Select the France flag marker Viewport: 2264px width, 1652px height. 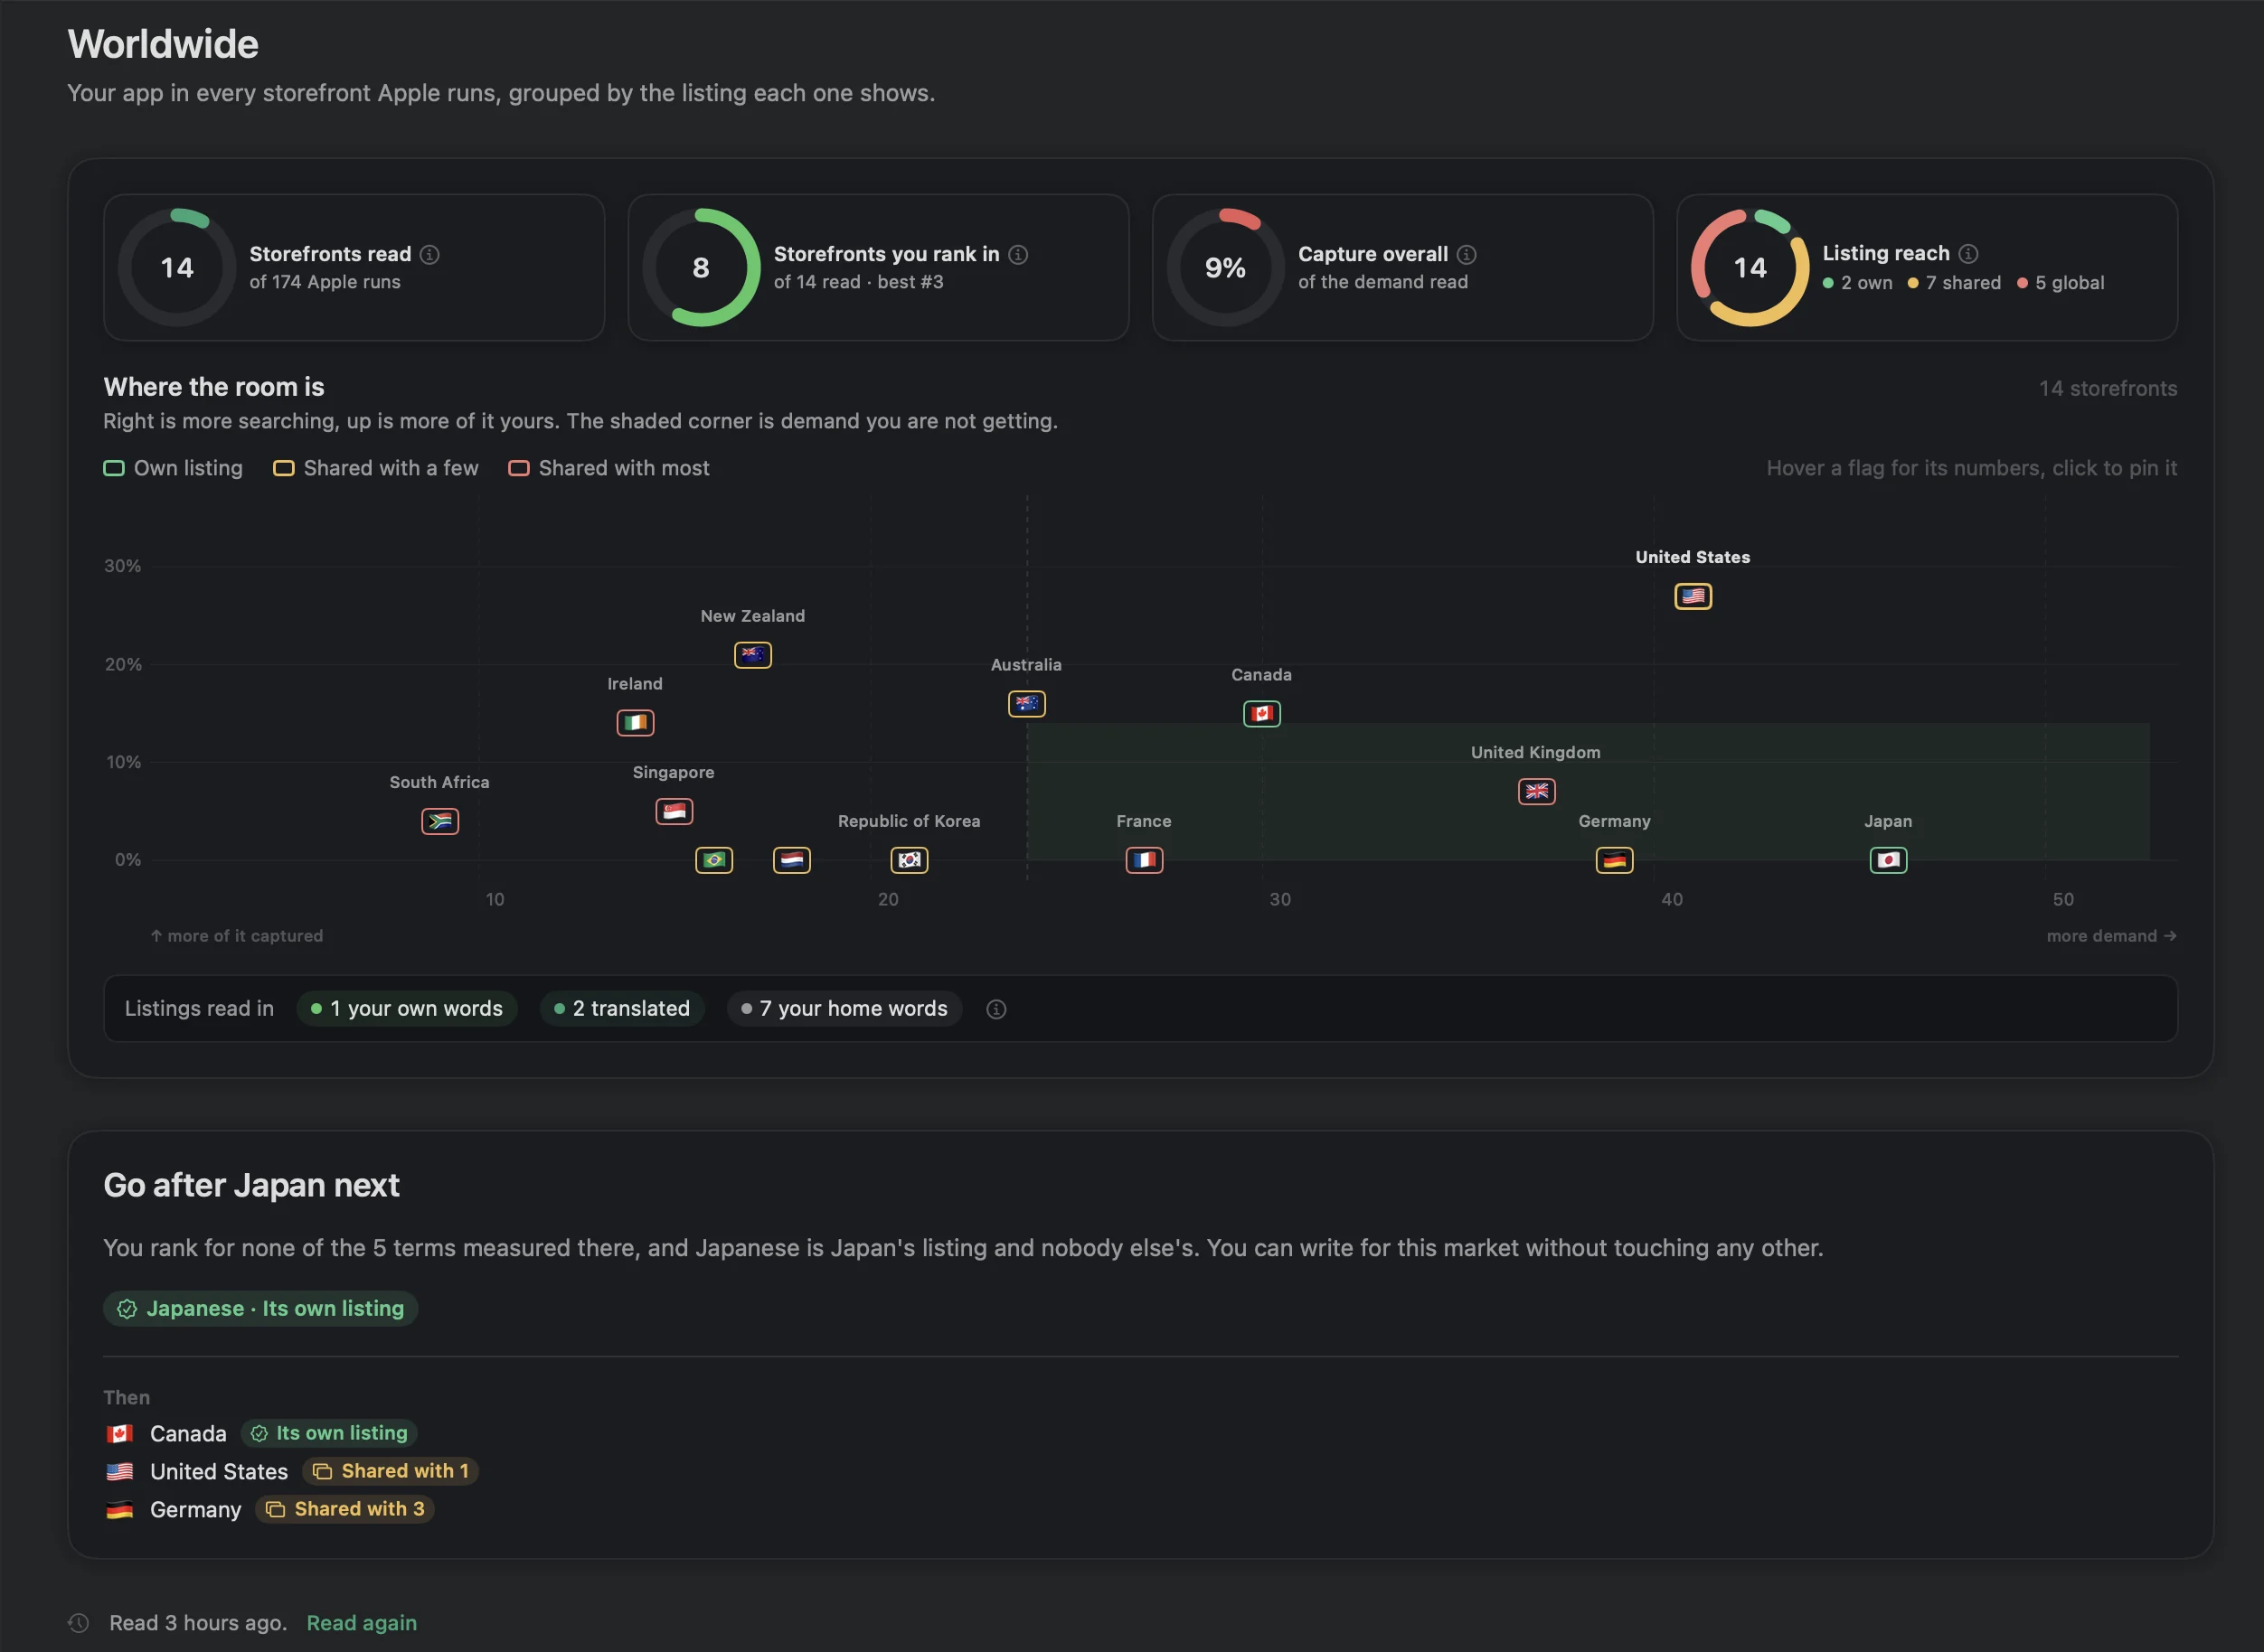[1145, 860]
